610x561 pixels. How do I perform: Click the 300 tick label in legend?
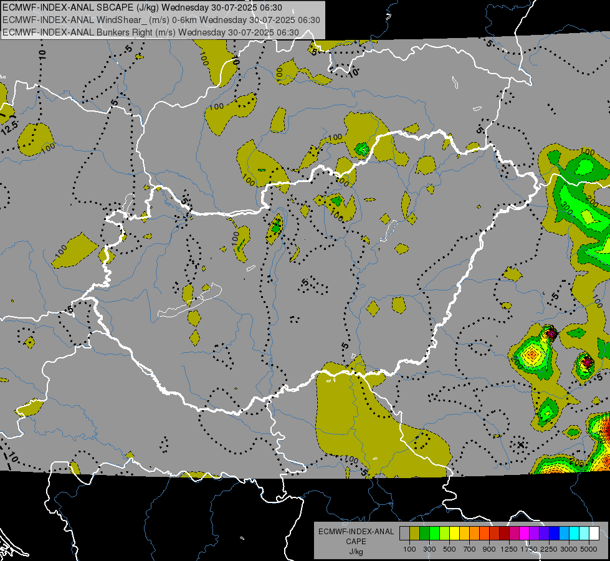429,549
